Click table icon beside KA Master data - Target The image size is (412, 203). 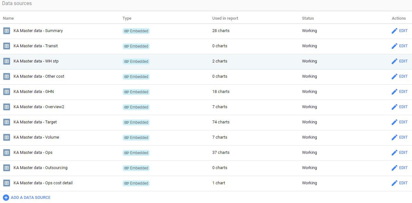(7, 122)
